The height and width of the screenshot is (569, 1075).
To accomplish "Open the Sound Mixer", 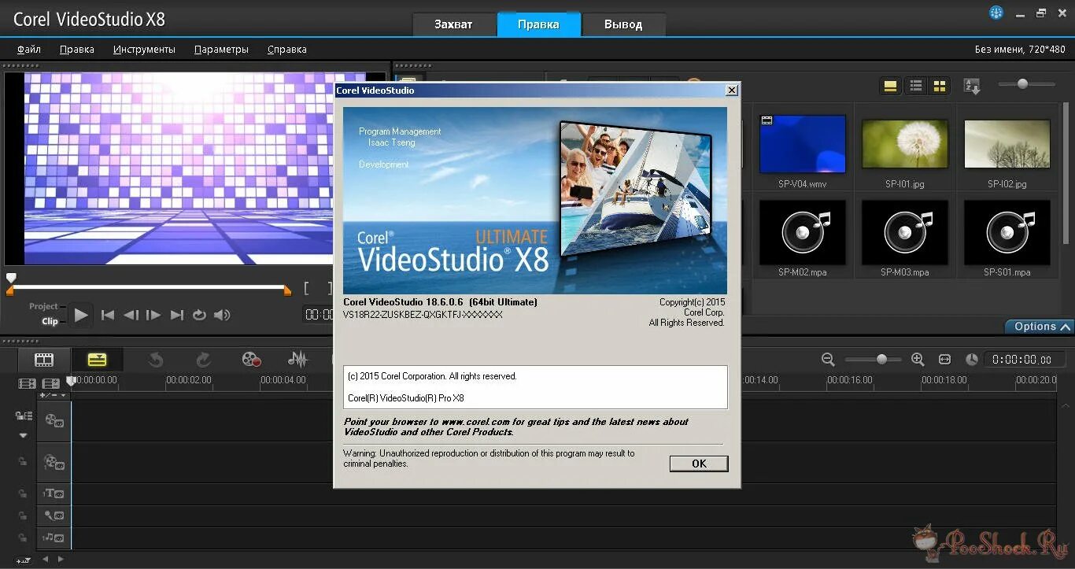I will point(297,360).
